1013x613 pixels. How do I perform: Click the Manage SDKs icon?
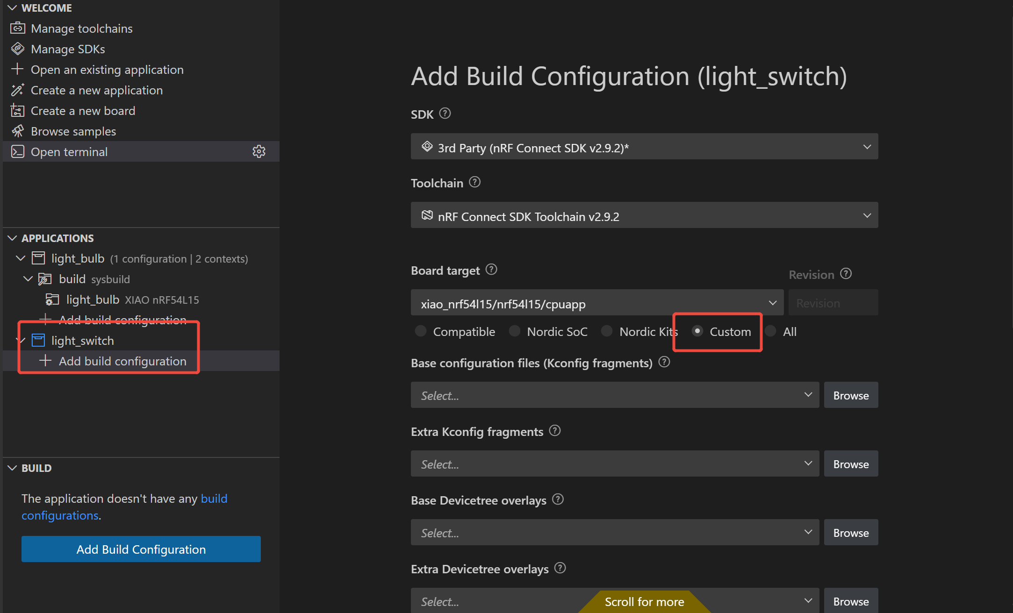pos(18,49)
